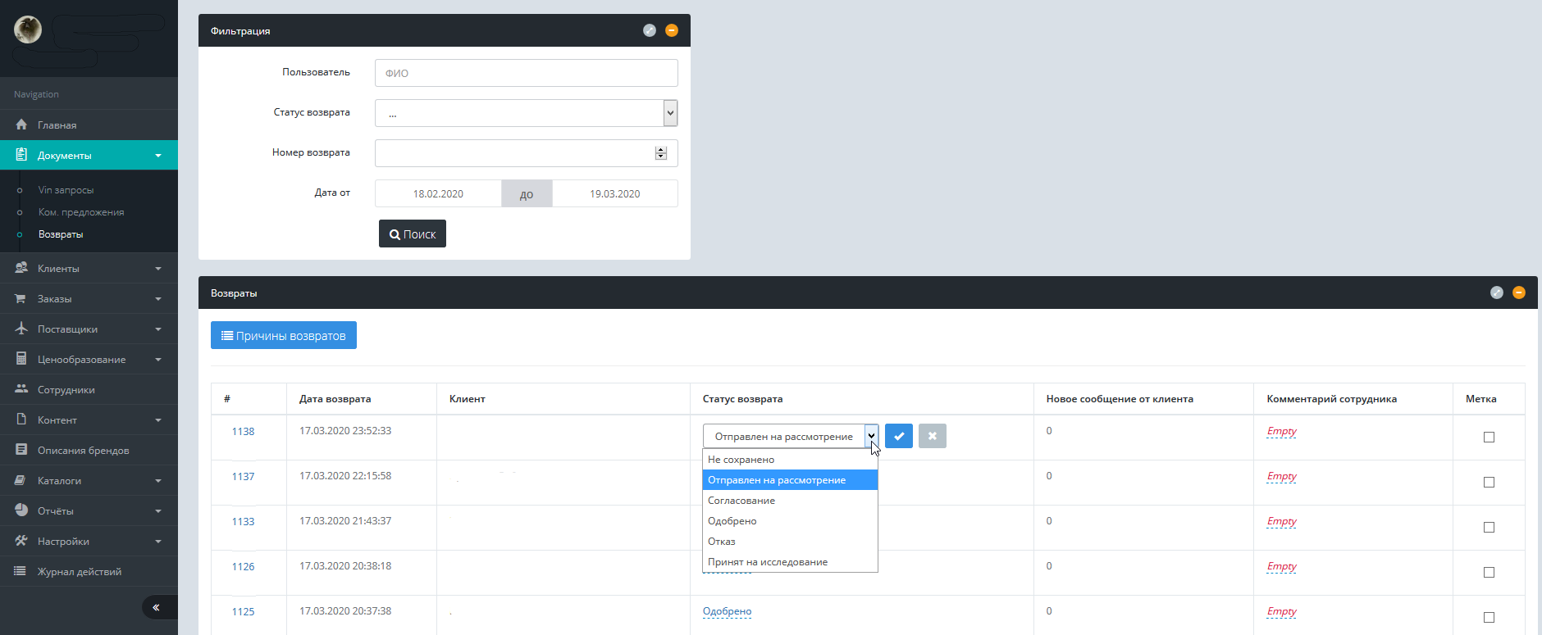Screen dimensions: 1542x635
Task: Toggle Метка checkbox for return 1138
Action: [1489, 437]
